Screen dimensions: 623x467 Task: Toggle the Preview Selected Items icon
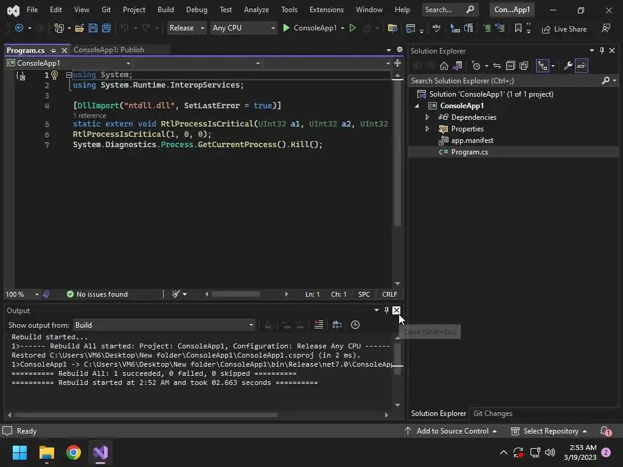[582, 66]
